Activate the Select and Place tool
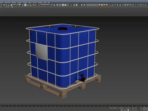 11,5
